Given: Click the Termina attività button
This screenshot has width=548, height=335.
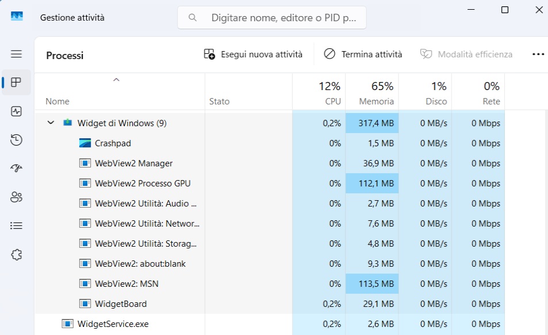Looking at the screenshot, I should (x=363, y=54).
